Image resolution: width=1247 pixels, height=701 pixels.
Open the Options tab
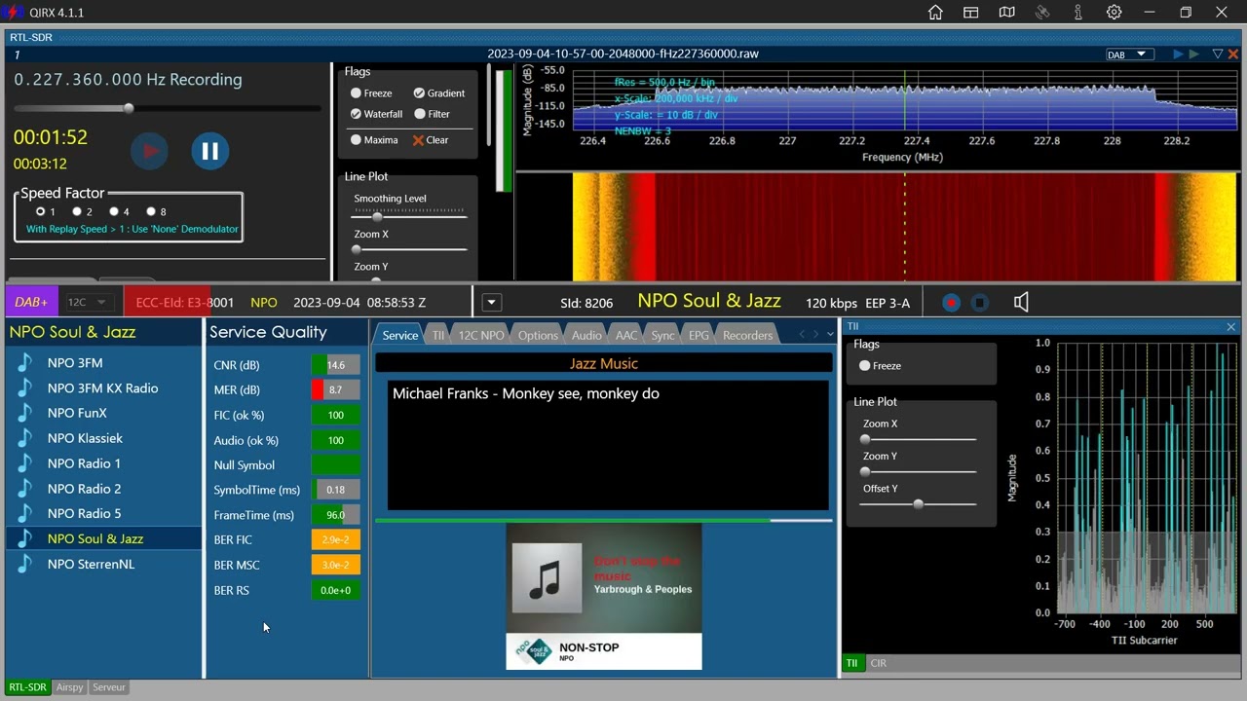[x=538, y=335]
